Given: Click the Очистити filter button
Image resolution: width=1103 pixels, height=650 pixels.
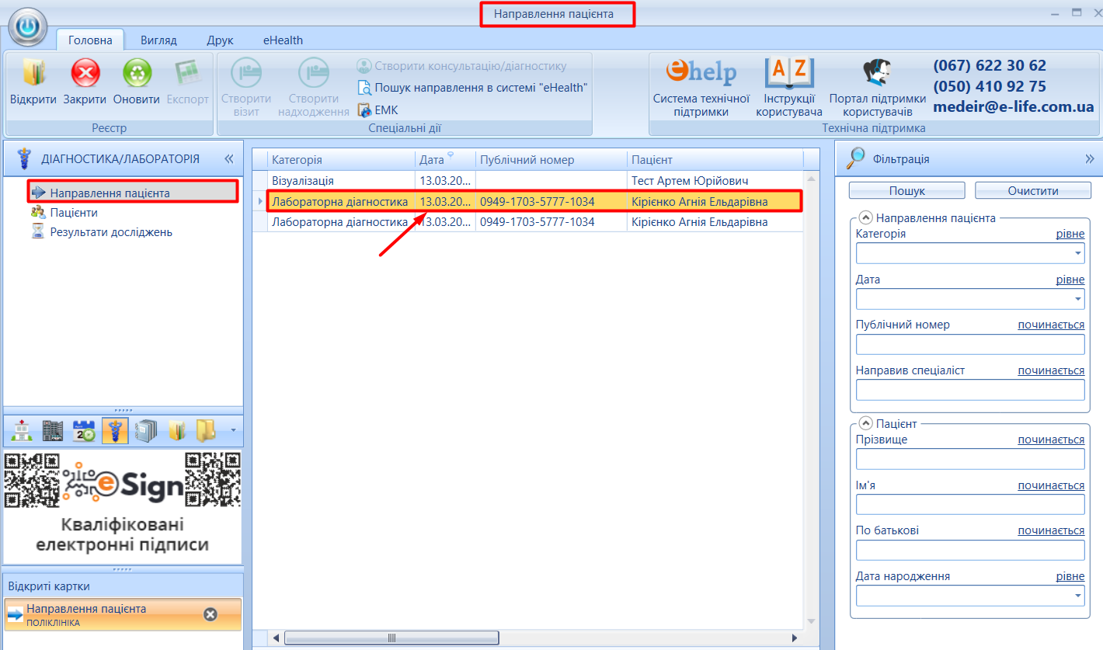Looking at the screenshot, I should [1033, 190].
